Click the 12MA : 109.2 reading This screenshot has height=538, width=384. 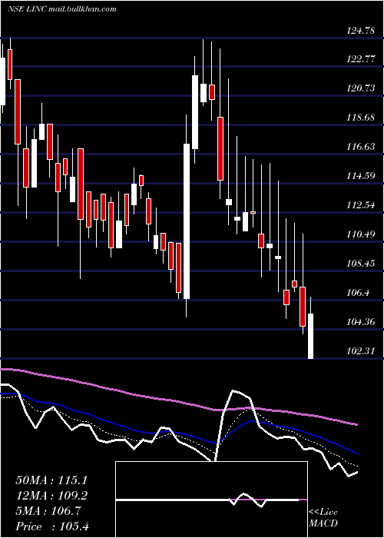pyautogui.click(x=51, y=496)
